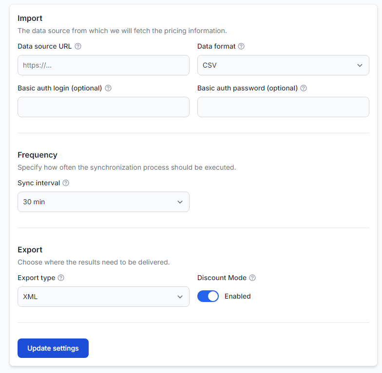382x373 pixels.
Task: Open the Data format CSV dropdown
Action: click(283, 65)
